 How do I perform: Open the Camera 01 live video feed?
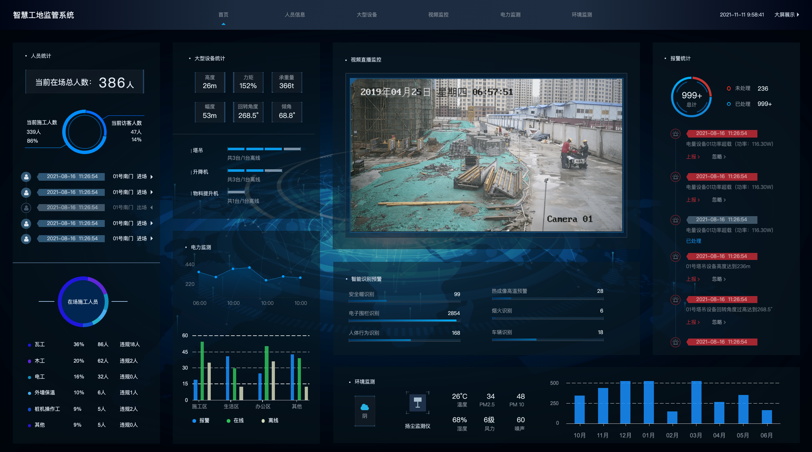pos(486,155)
